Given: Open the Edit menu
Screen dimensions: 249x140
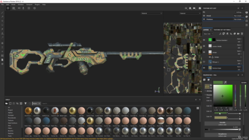Looking at the screenshot, I should pyautogui.click(x=7, y=5).
